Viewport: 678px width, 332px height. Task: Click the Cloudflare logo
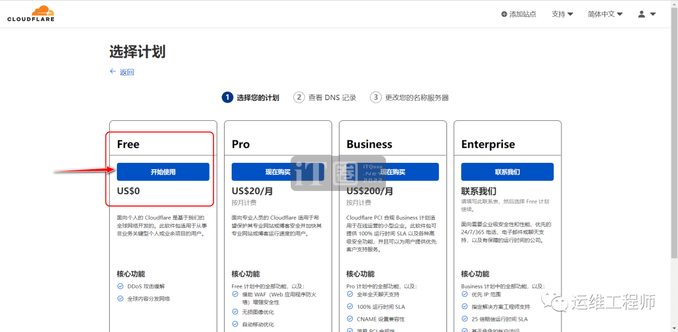tap(31, 14)
